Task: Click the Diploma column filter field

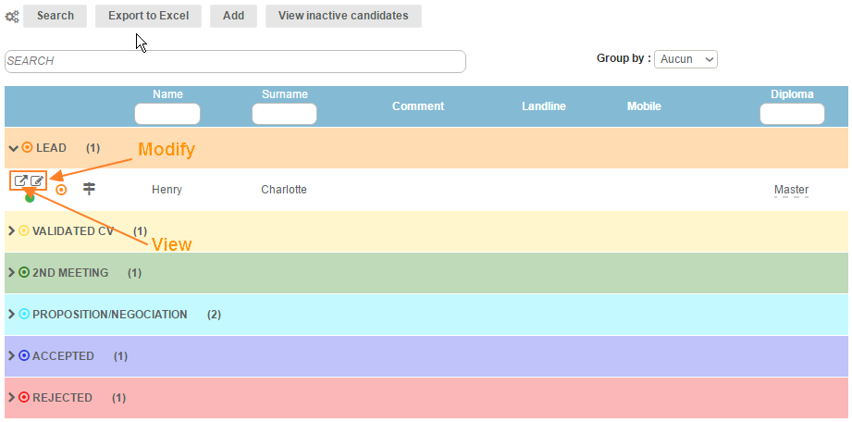Action: click(x=792, y=114)
